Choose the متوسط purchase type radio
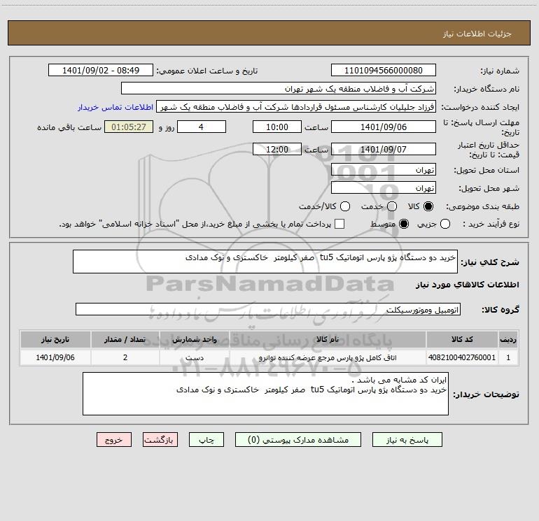539x521 pixels. coord(404,224)
